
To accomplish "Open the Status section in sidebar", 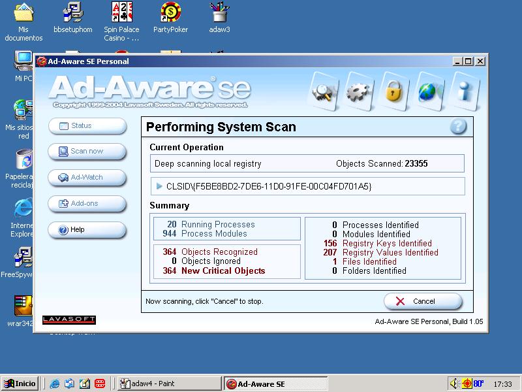I will [x=87, y=125].
